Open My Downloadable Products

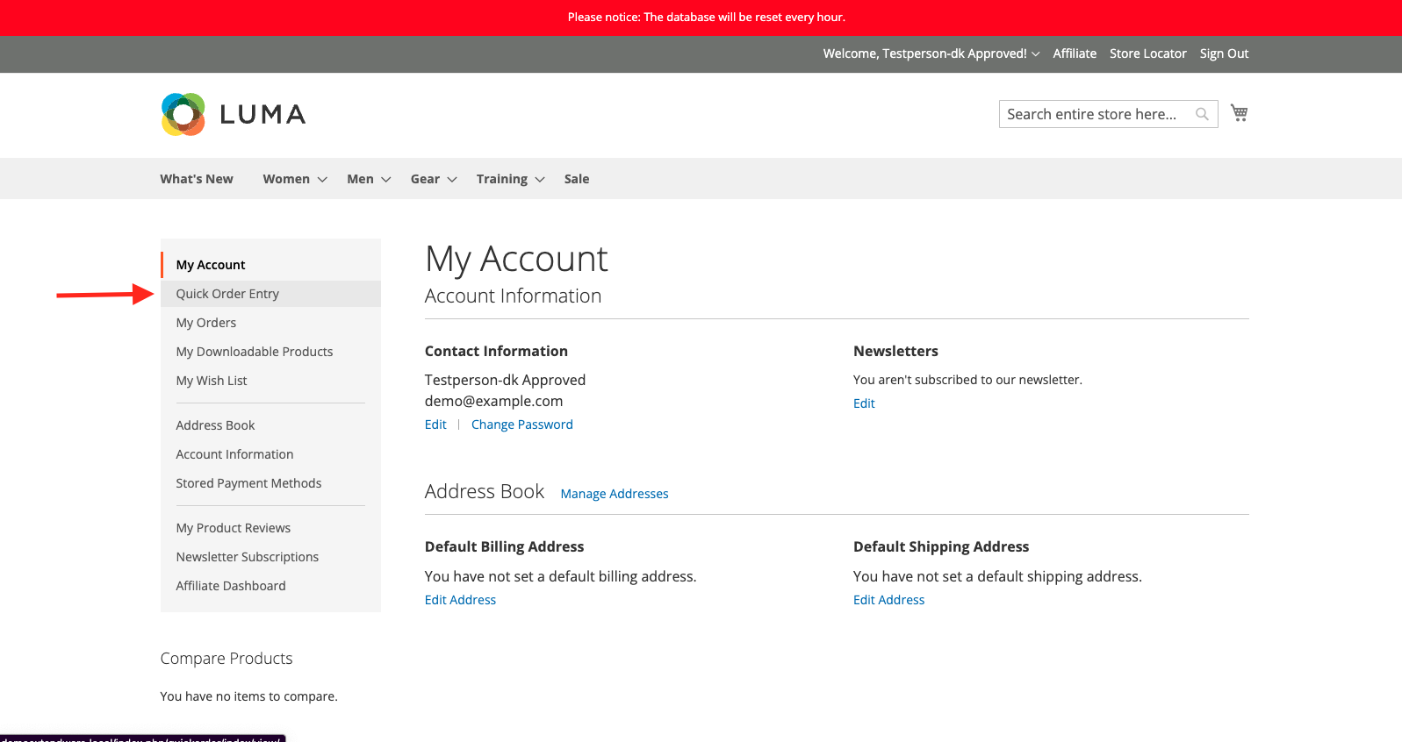coord(255,352)
